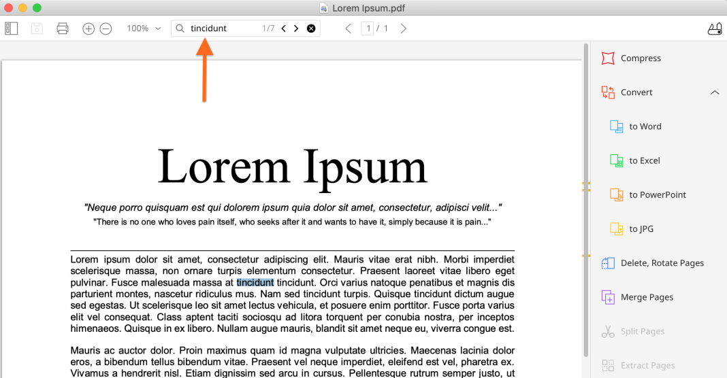Convert the PDF to Excel
This screenshot has height=378, width=727.
pyautogui.click(x=644, y=160)
